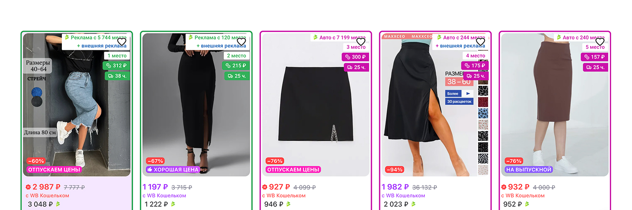Click the 'ХОРОШАЯ ЦЕНА' promo tag
The width and height of the screenshot is (632, 210).
coord(173,170)
